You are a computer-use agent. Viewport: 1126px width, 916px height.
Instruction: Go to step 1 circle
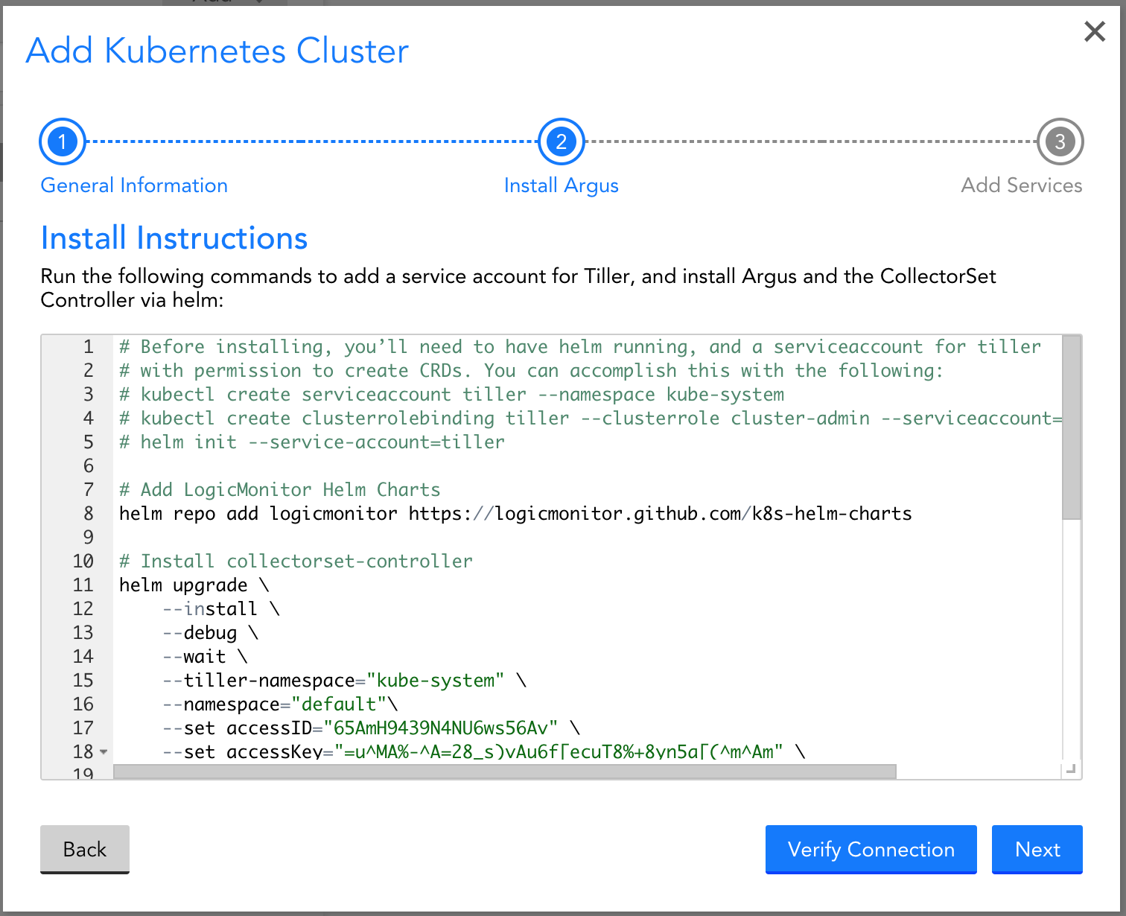pyautogui.click(x=63, y=141)
